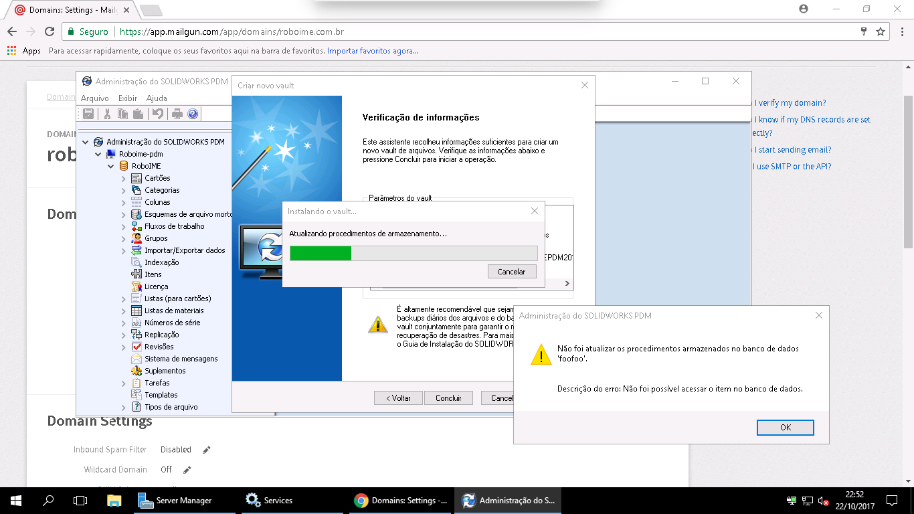The image size is (914, 514).
Task: Collapse the RoboIME vault node
Action: [x=111, y=166]
